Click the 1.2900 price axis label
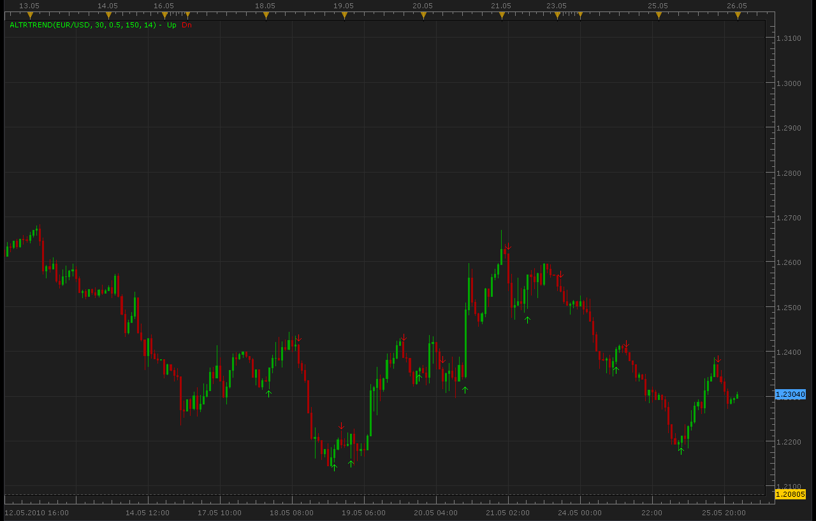 (789, 128)
